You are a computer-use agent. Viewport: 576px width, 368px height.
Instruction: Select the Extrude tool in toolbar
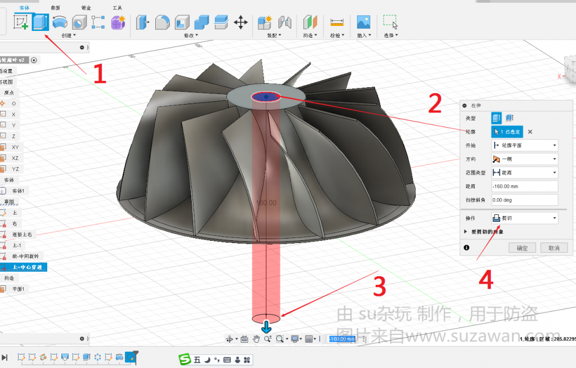(40, 22)
